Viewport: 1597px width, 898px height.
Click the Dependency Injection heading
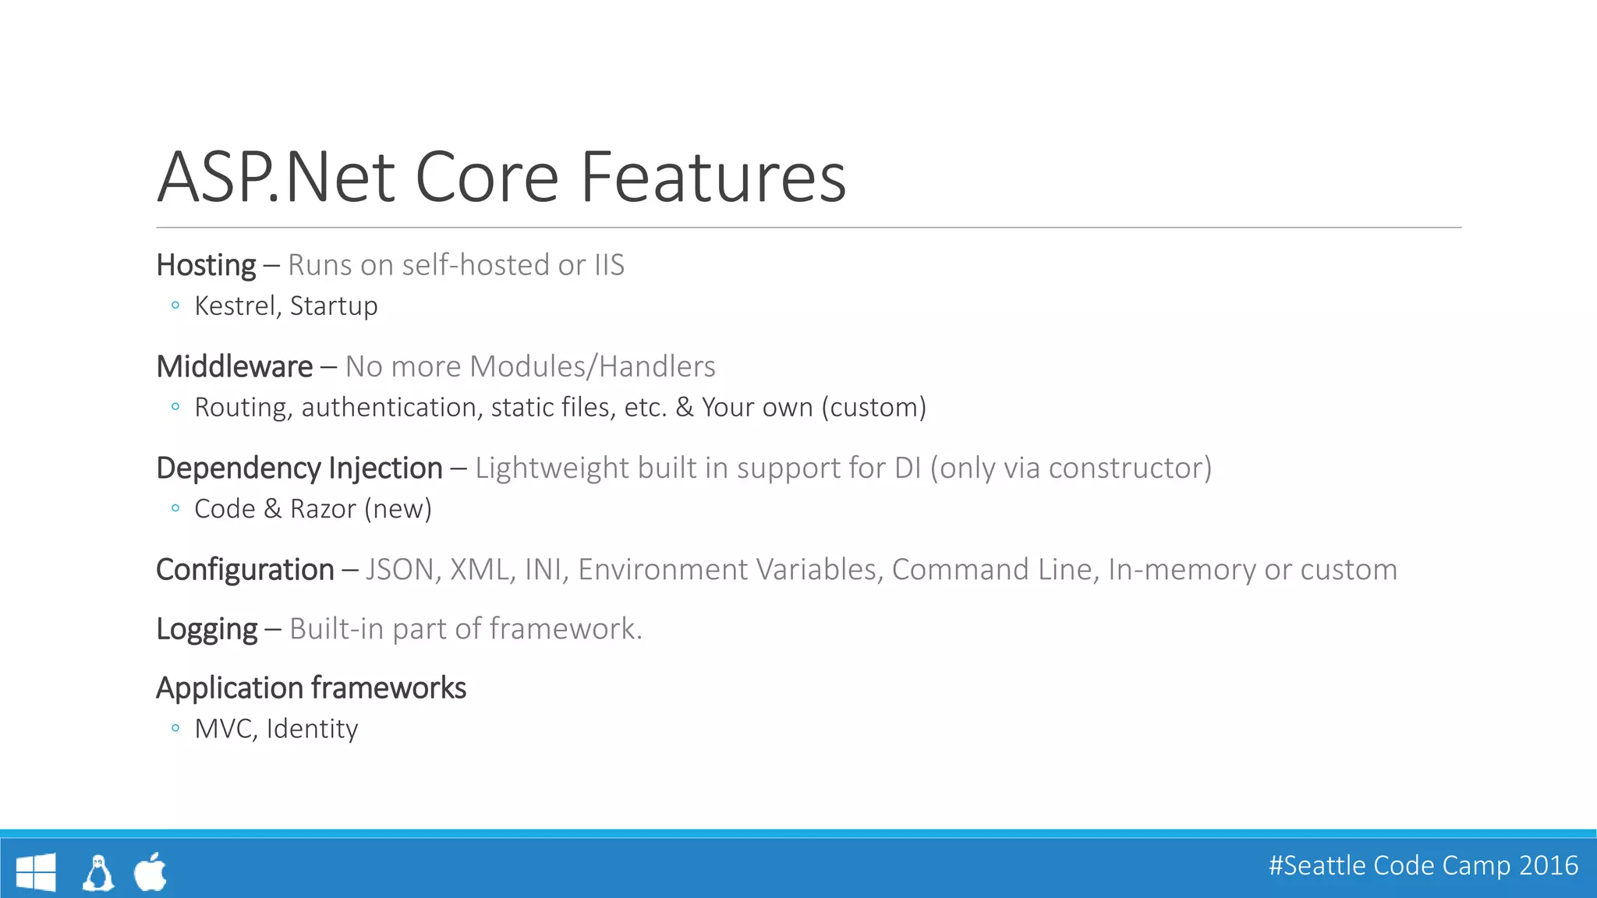click(x=299, y=468)
